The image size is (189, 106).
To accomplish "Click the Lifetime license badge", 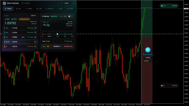I will pyautogui.click(x=26, y=3).
